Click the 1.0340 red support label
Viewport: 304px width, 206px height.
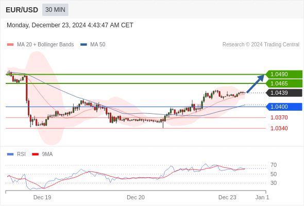pyautogui.click(x=279, y=128)
